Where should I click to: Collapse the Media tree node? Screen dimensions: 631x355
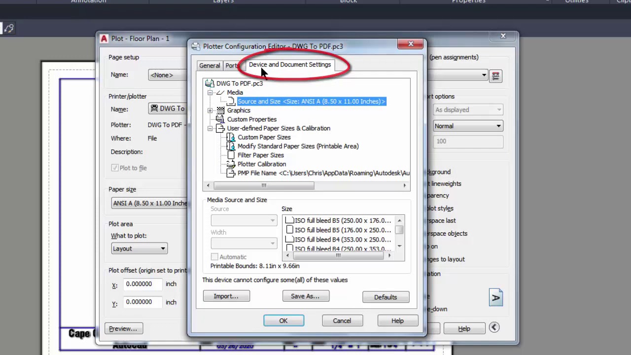click(x=210, y=93)
